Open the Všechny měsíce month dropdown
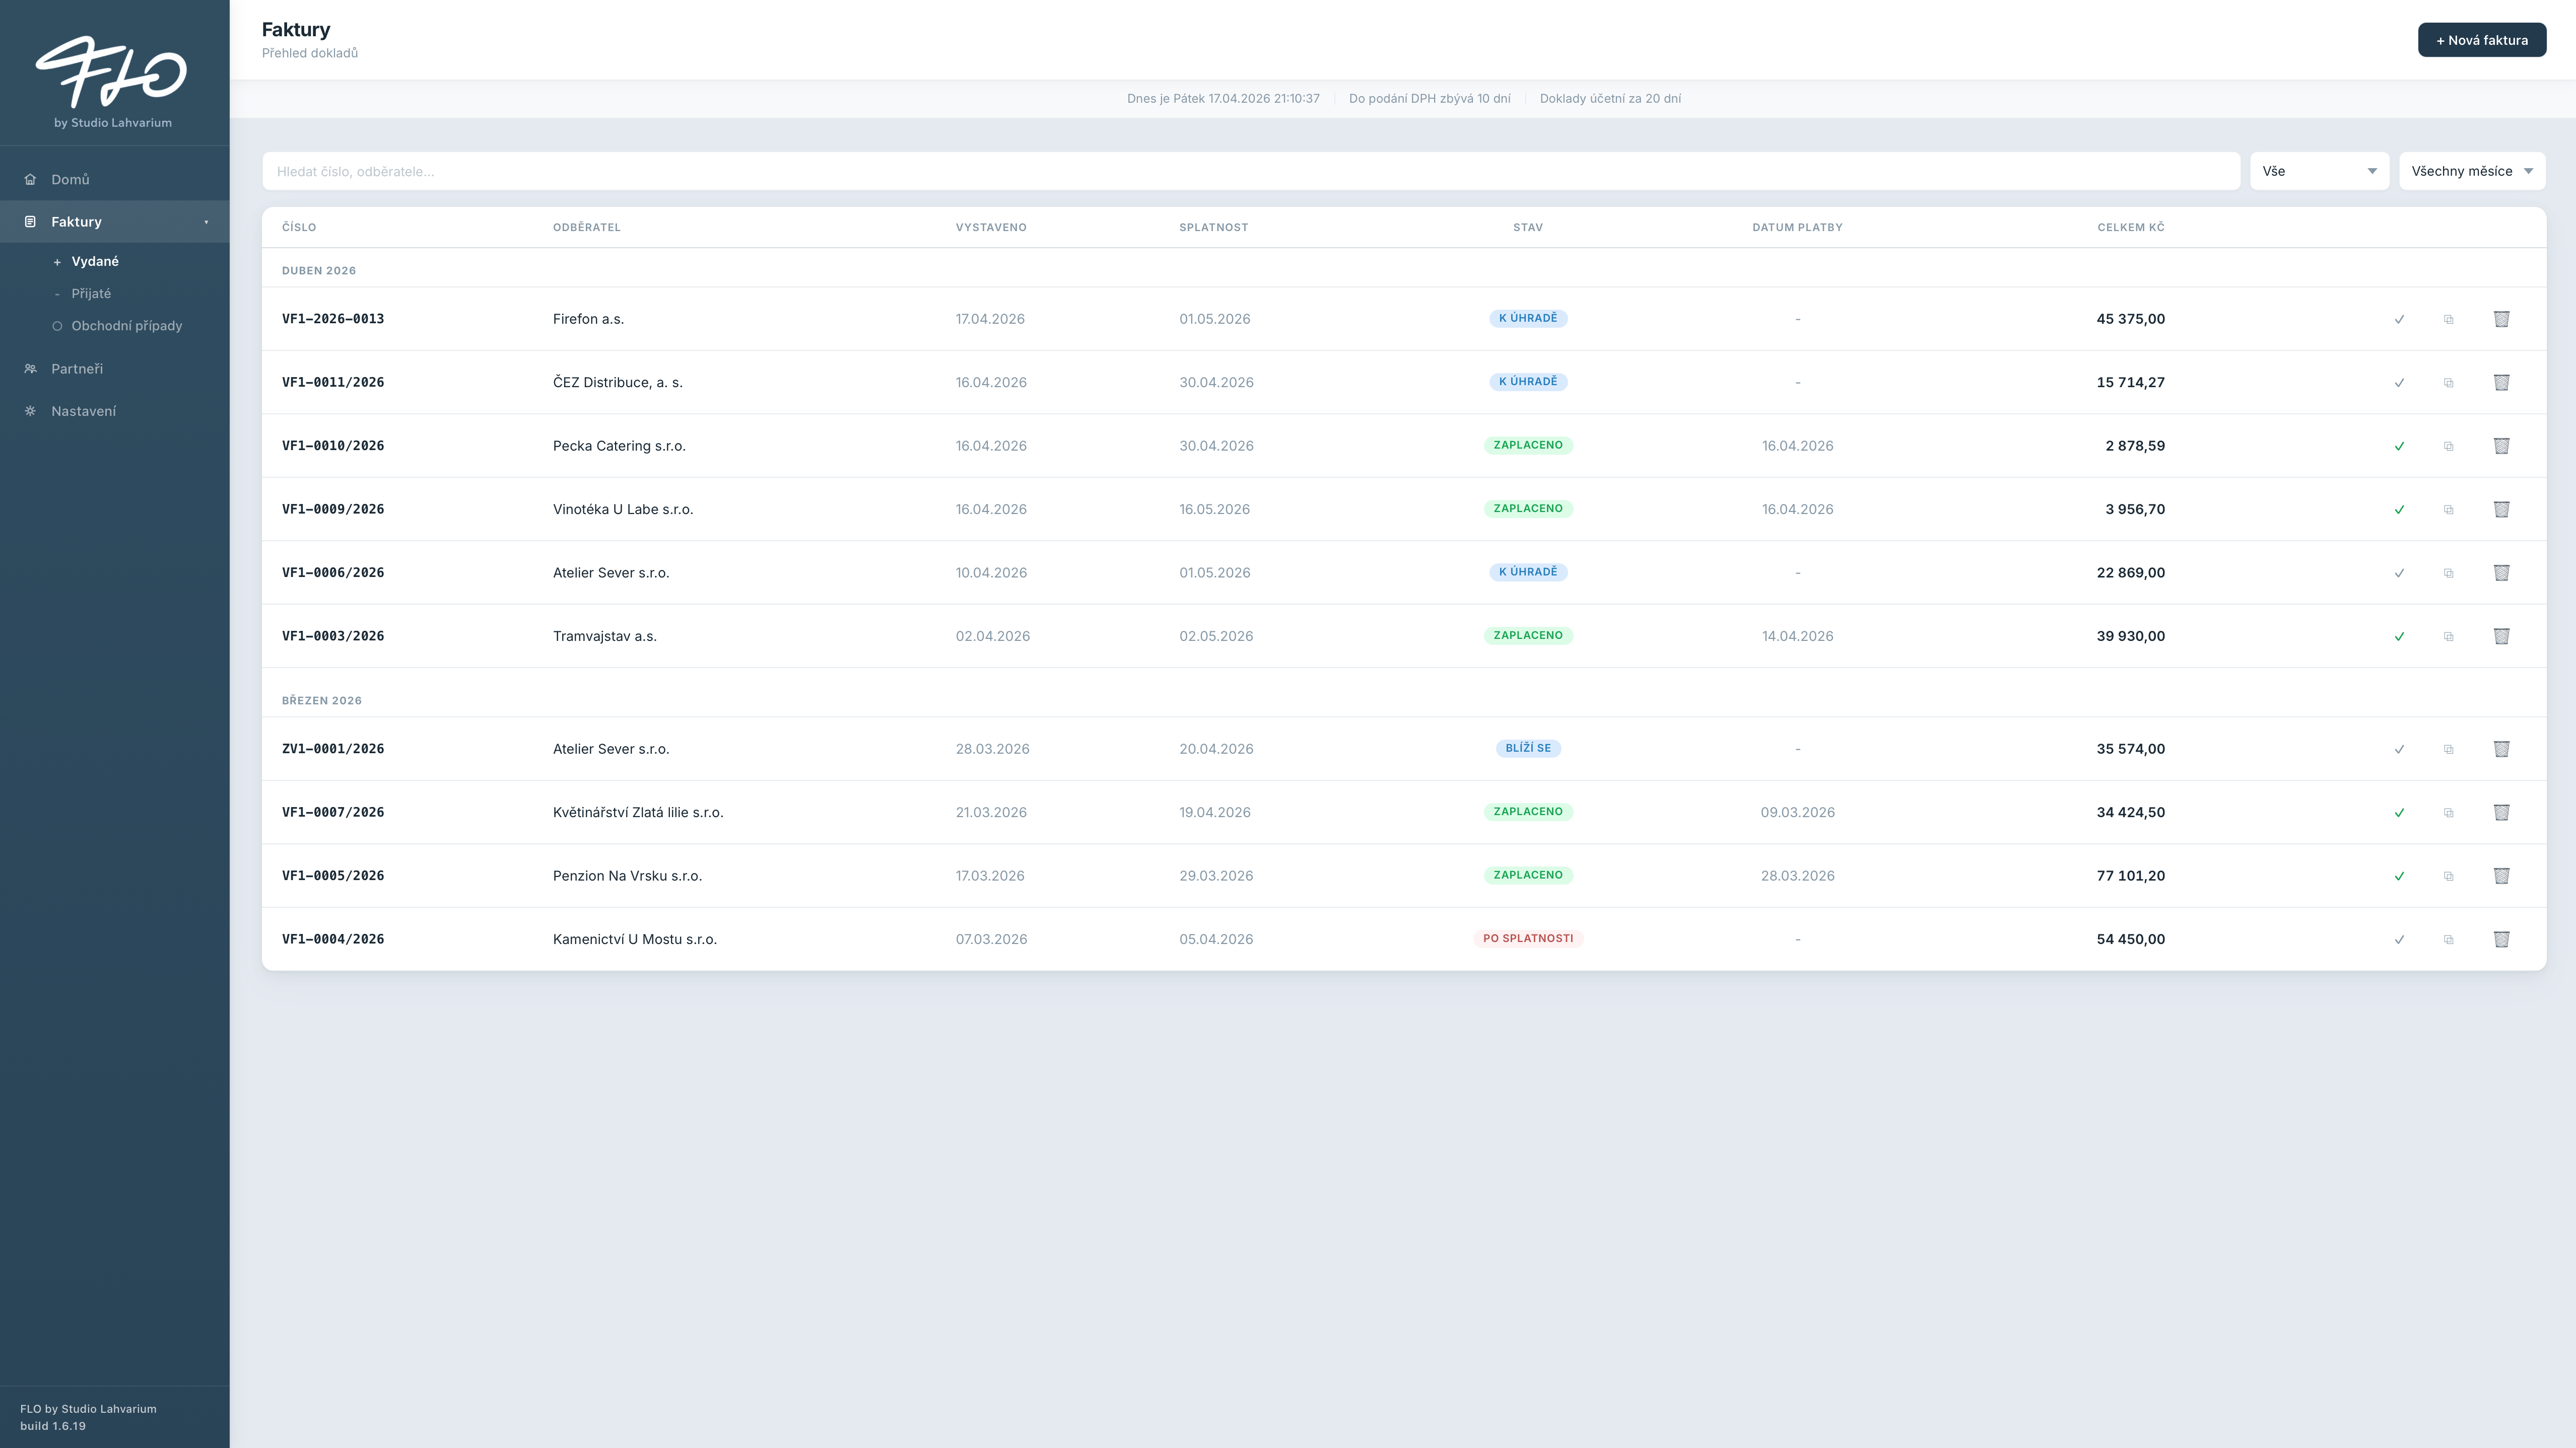This screenshot has width=2576, height=1448. 2472,171
